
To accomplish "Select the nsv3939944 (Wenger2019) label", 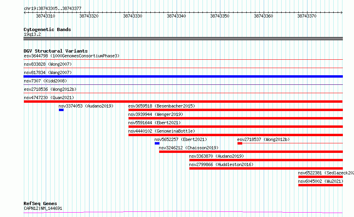I will (x=156, y=114).
